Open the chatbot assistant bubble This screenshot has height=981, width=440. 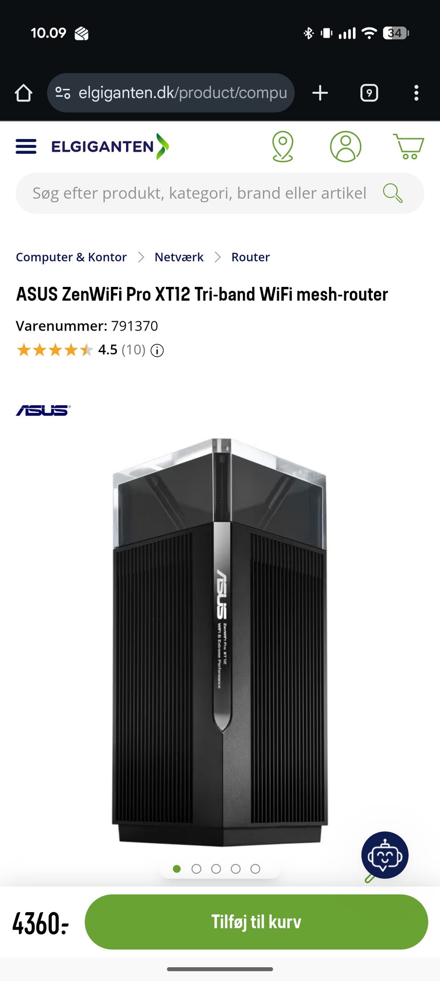click(385, 855)
